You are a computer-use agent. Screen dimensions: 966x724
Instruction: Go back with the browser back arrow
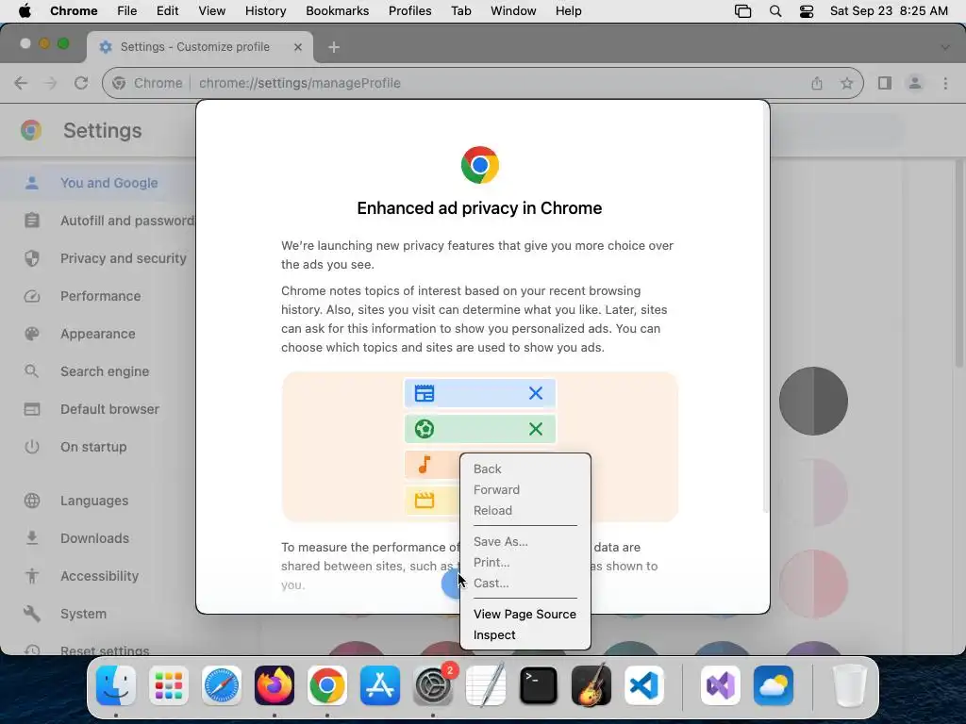(21, 83)
